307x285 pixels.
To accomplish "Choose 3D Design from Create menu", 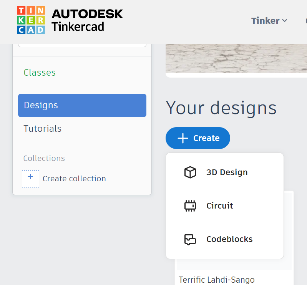I will (x=227, y=172).
